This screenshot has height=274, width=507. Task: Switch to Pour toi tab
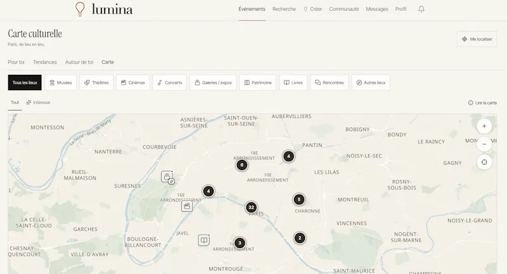(x=16, y=62)
